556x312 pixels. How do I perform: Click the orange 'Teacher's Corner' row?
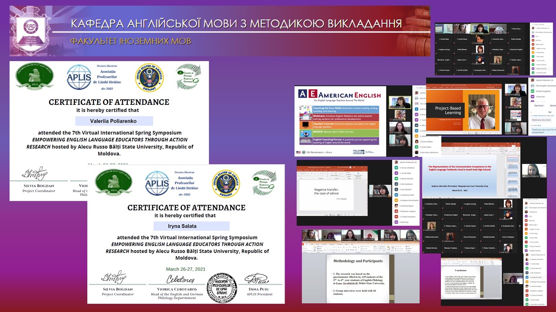coord(339,125)
